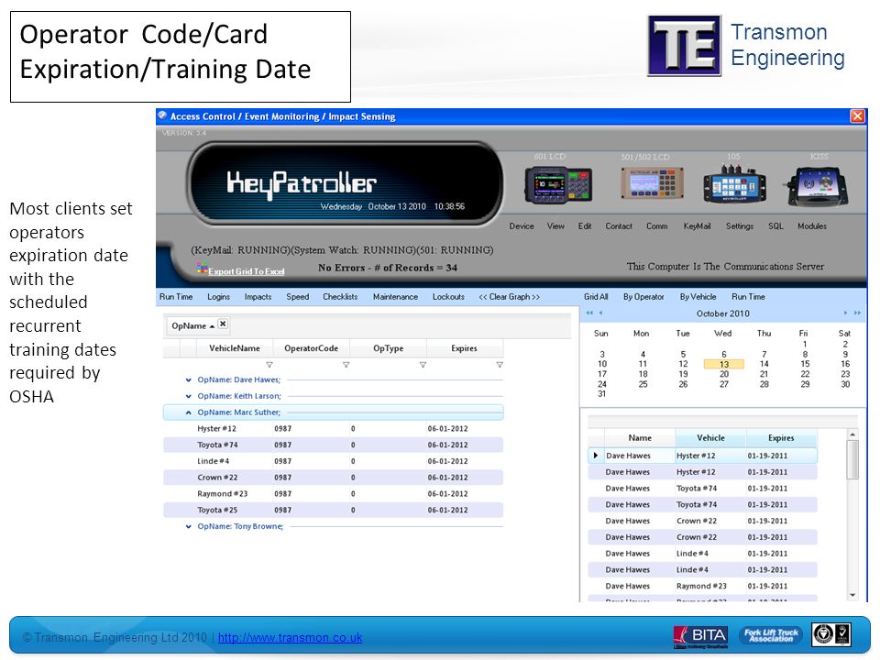880x660 pixels.
Task: Open the Modules menu
Action: pos(812,226)
